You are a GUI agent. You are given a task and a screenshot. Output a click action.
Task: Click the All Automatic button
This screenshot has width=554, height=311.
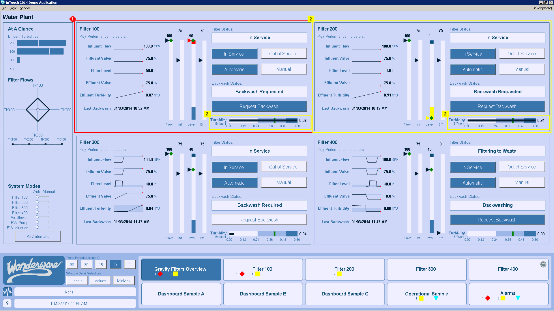coord(38,236)
